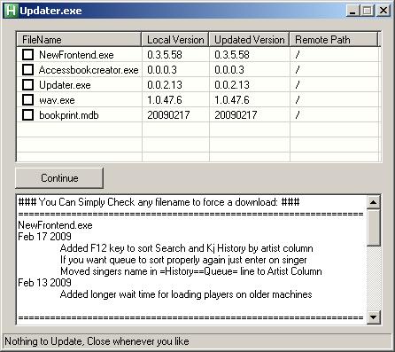Click the Remote Path column header

[x=334, y=39]
